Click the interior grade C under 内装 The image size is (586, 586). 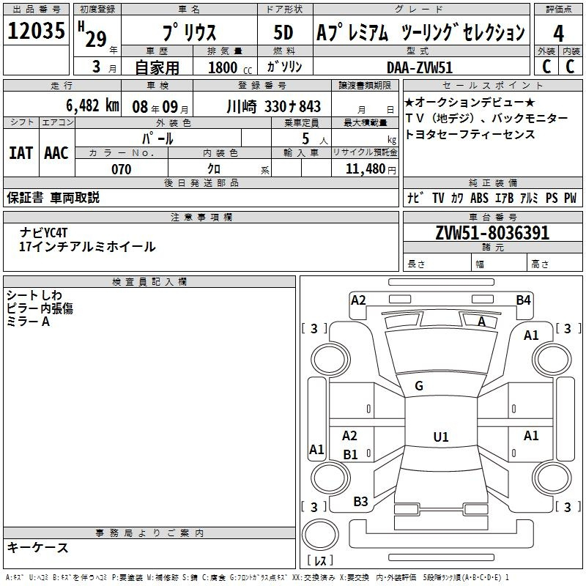point(571,67)
